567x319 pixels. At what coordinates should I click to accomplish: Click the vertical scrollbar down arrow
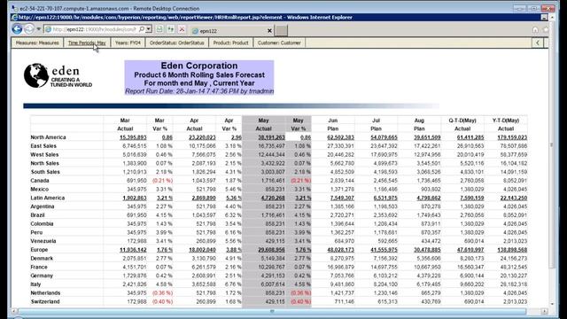pyautogui.click(x=551, y=304)
